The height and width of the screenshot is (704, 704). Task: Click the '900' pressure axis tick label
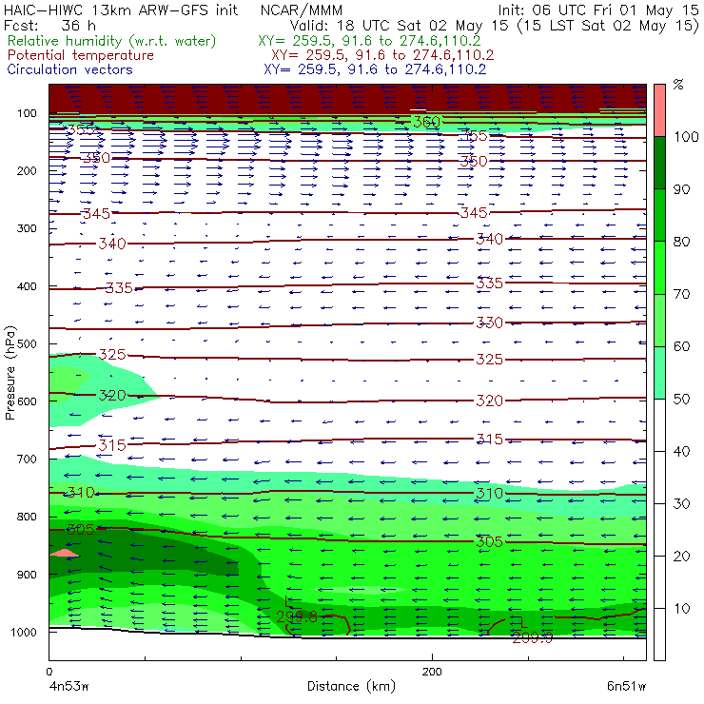pos(27,575)
